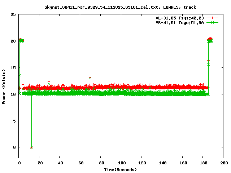The height and width of the screenshot is (173, 231).
Task: Click the y-axis tick label 0
Action: click(14, 147)
